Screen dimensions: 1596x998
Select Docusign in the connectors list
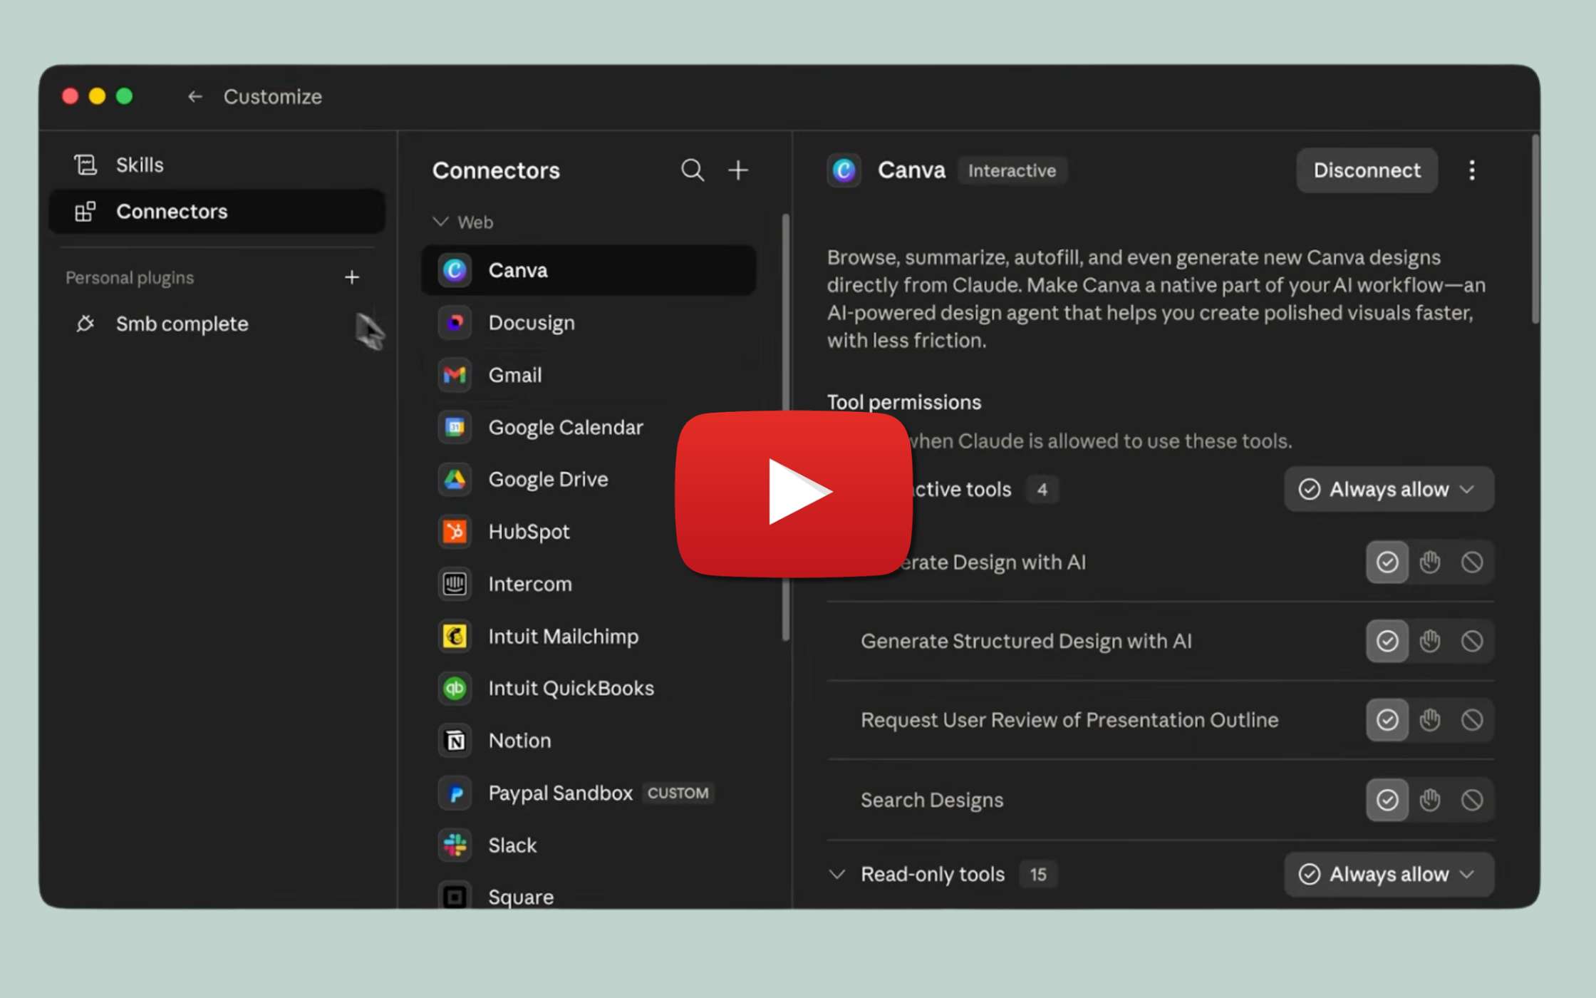click(x=589, y=322)
